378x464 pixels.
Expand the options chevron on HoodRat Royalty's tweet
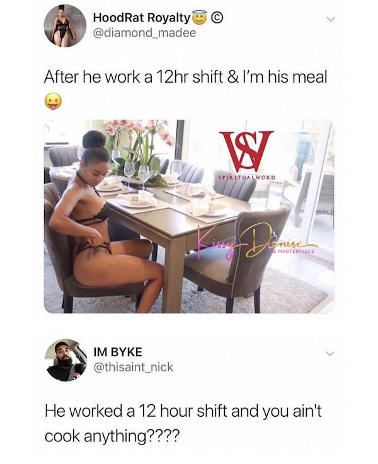tap(329, 20)
